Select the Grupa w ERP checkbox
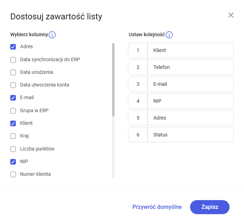 [x=13, y=111]
